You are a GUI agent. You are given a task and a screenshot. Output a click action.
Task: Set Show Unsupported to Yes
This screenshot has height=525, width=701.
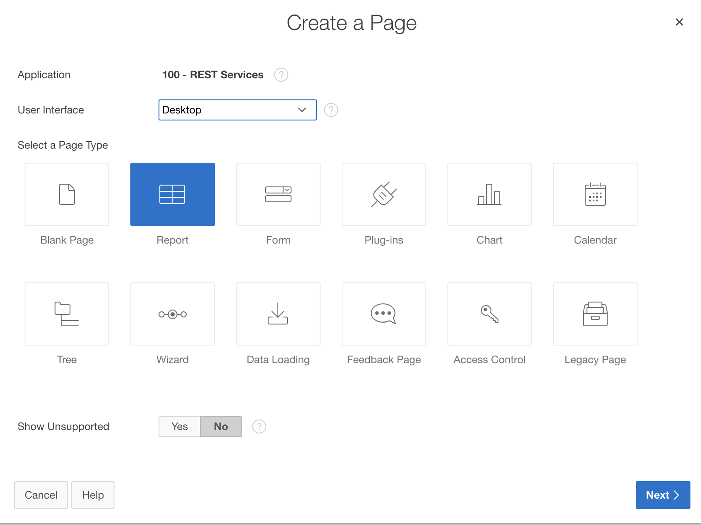180,427
